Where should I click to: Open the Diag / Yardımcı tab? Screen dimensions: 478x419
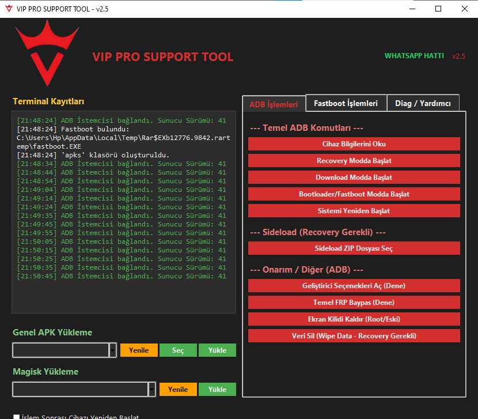(x=422, y=103)
